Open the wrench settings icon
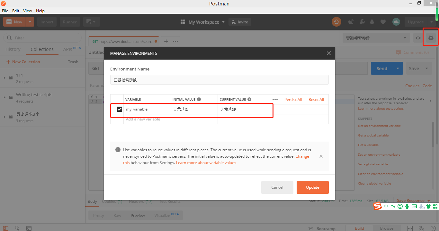This screenshot has height=231, width=439. click(x=362, y=22)
